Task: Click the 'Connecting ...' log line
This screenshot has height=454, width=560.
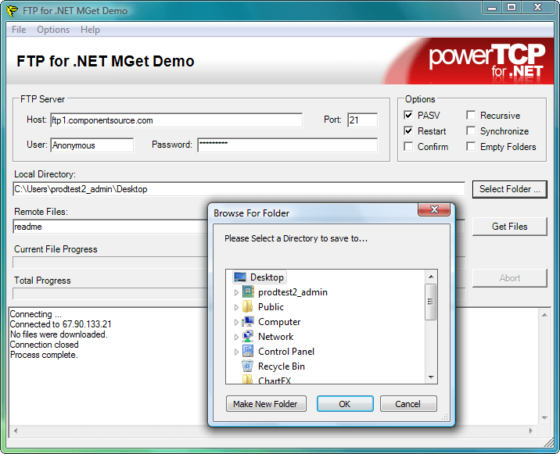Action: coord(36,314)
